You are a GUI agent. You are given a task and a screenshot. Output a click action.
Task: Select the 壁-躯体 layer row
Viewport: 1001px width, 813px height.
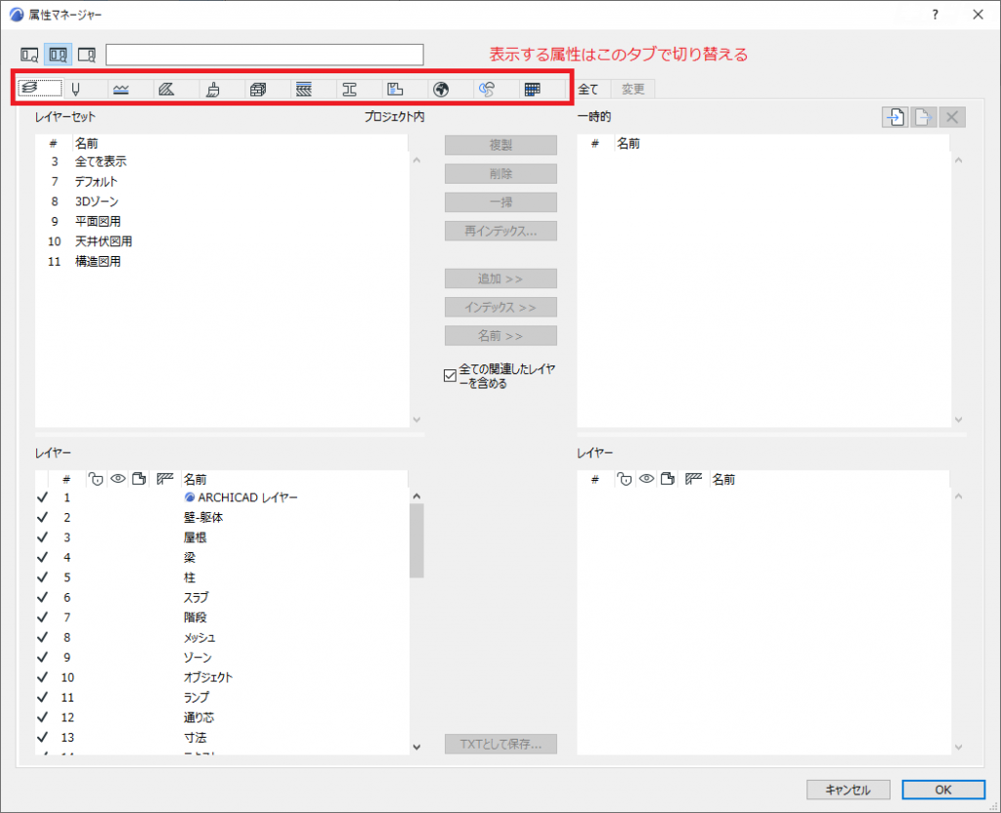(222, 518)
